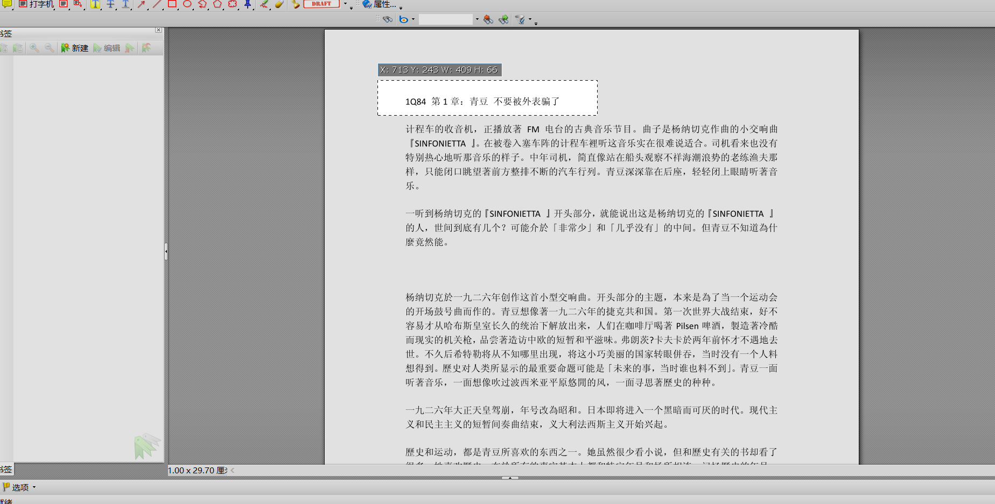
Task: Open the 选项 options menu
Action: (x=19, y=487)
